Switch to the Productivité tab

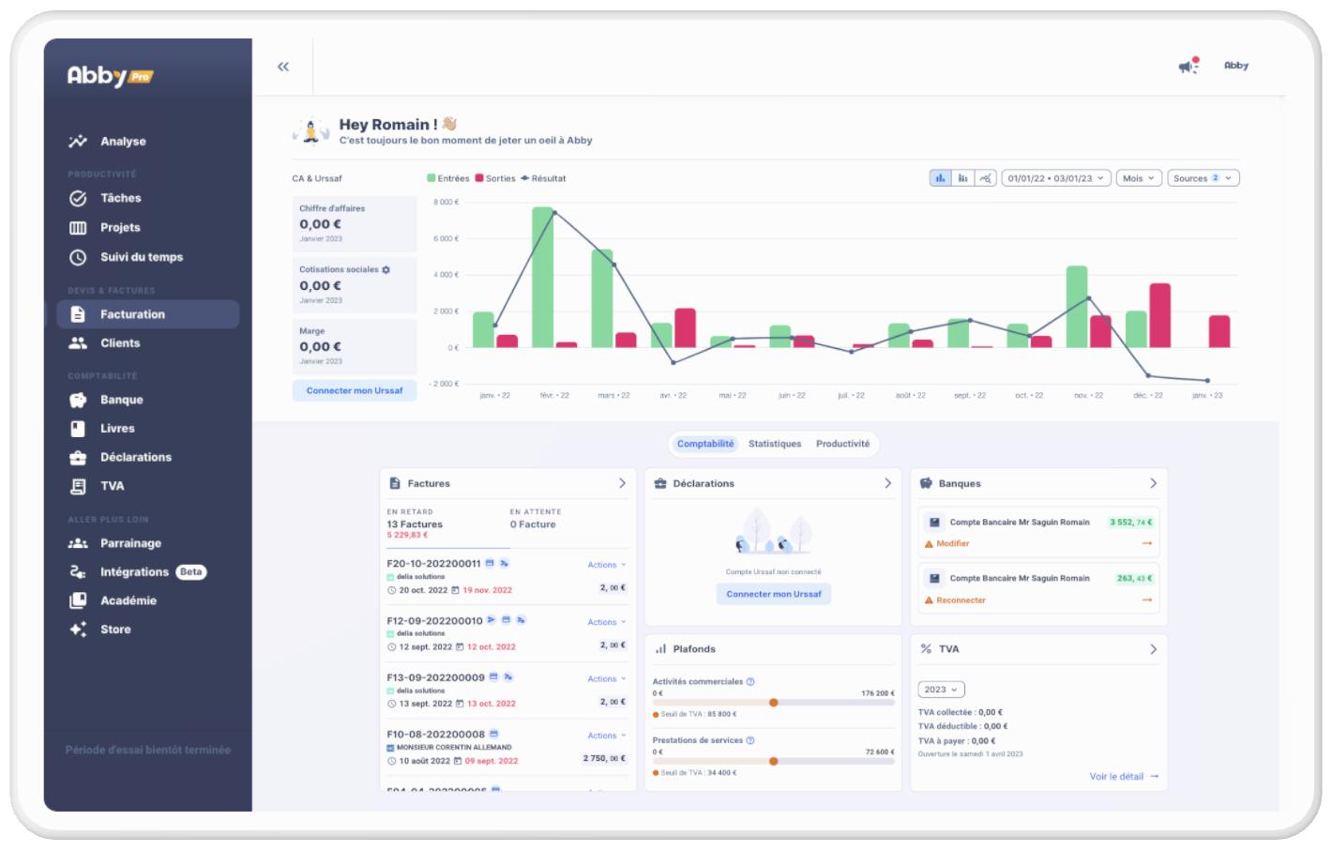pos(842,444)
